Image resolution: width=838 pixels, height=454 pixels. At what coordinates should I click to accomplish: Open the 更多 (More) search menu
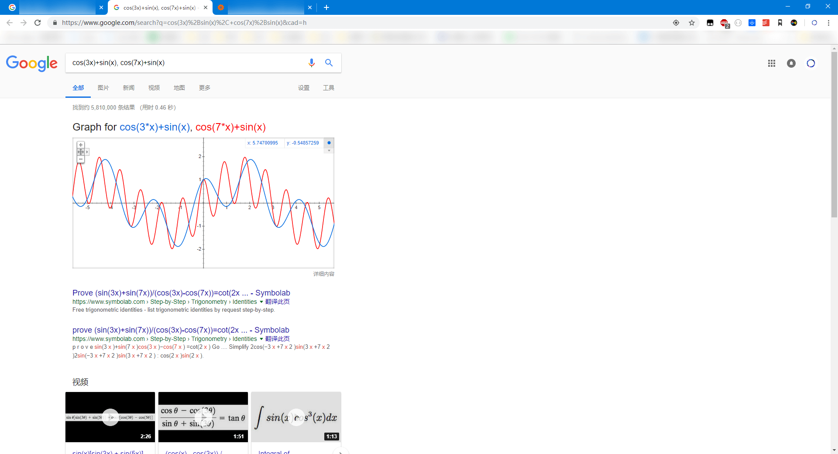point(204,88)
